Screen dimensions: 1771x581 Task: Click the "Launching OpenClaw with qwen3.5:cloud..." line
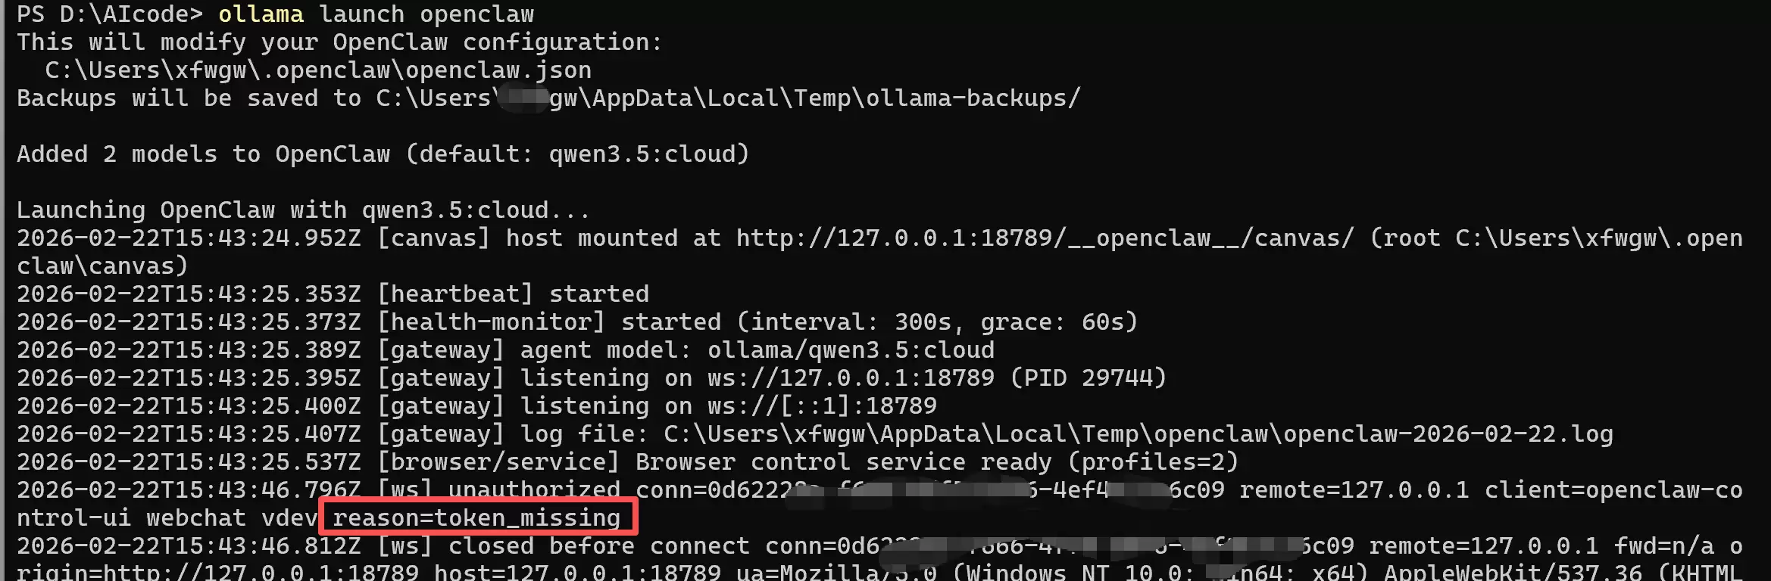point(303,210)
